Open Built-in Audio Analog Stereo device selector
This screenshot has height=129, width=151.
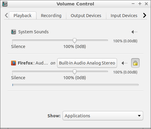[87, 63]
